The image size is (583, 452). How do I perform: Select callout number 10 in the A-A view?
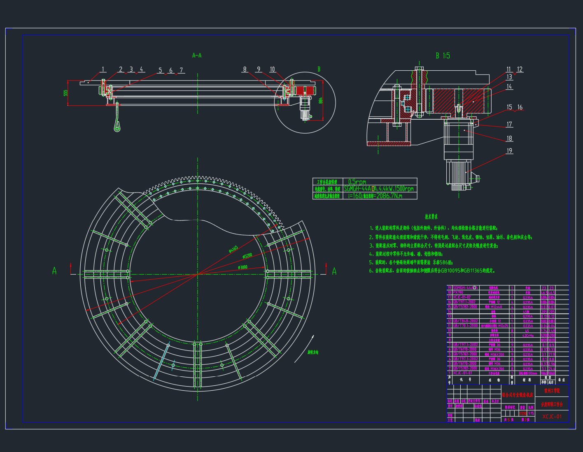click(x=272, y=70)
